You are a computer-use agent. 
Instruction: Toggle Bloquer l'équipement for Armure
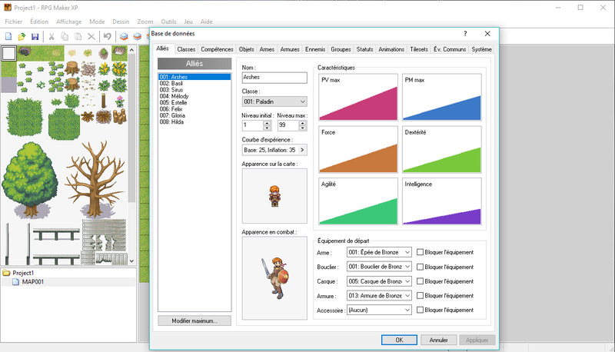click(420, 296)
